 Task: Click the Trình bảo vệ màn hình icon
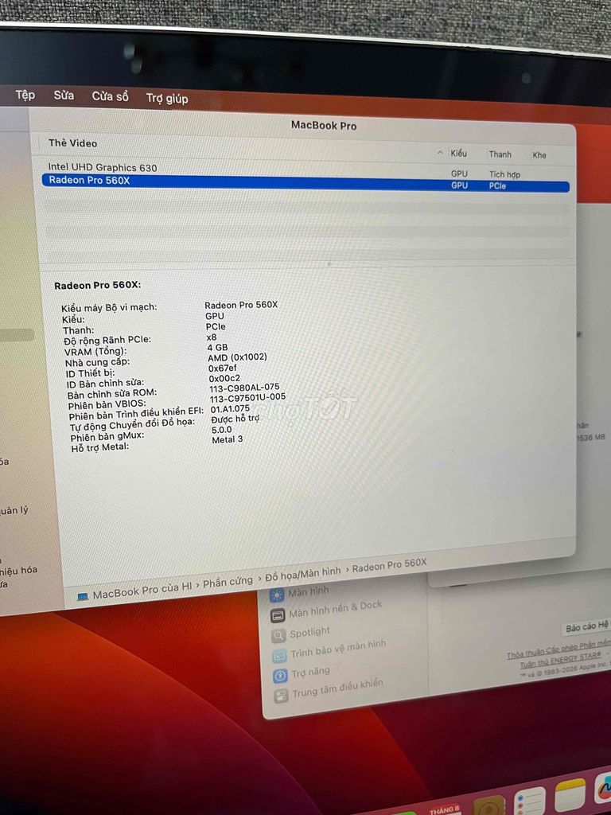coord(279,656)
